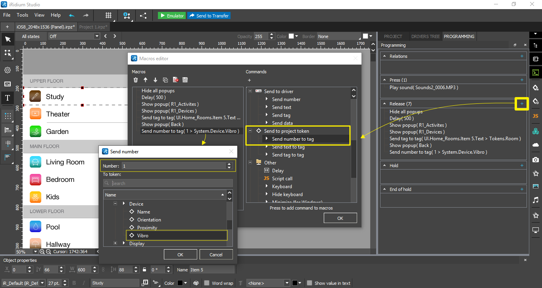Toggle Show value in text checkbox
The image size is (542, 288).
309,283
